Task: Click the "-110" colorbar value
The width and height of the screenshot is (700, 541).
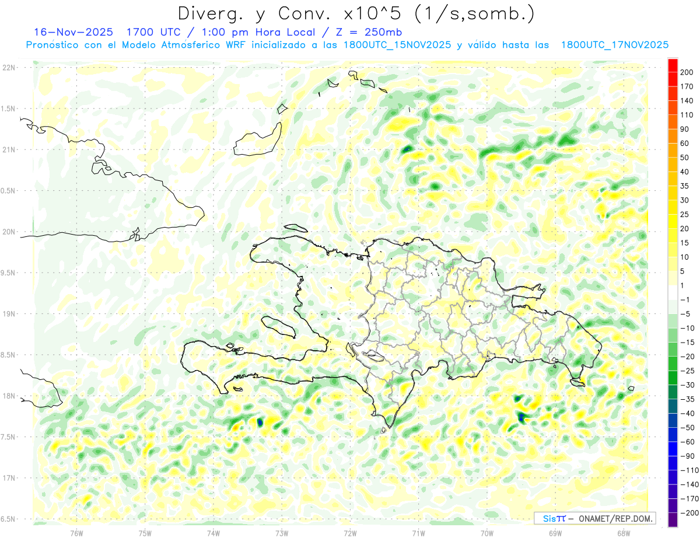Action: 689,470
